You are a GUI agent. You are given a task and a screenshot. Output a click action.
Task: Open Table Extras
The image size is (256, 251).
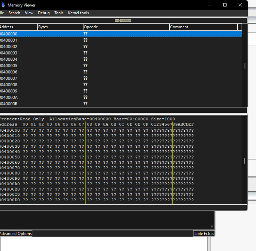(x=204, y=234)
